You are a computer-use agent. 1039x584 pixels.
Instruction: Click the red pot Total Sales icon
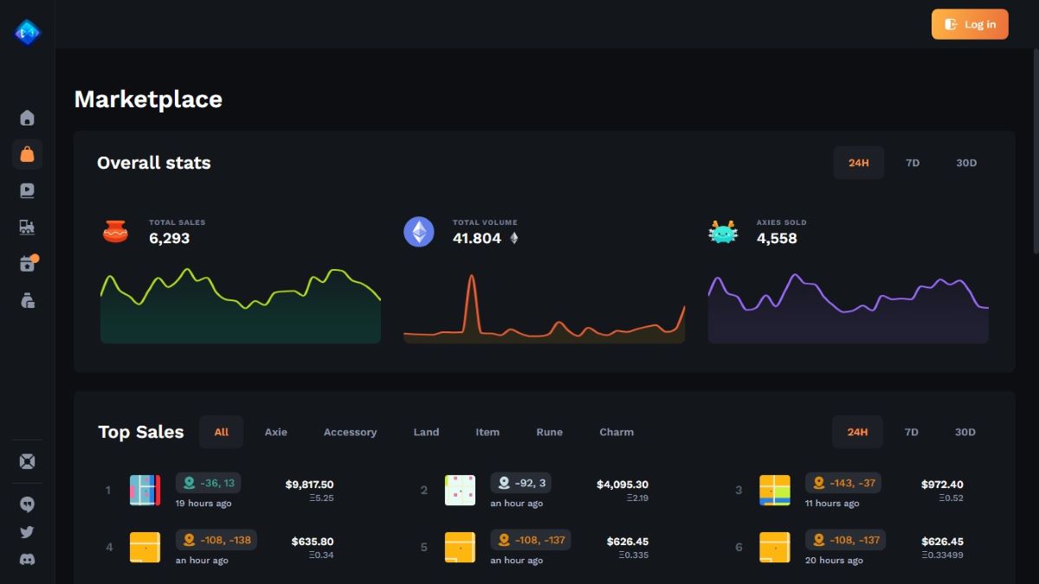(115, 231)
